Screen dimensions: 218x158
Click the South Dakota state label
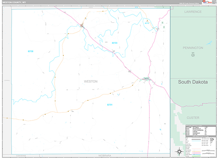tap(193, 82)
